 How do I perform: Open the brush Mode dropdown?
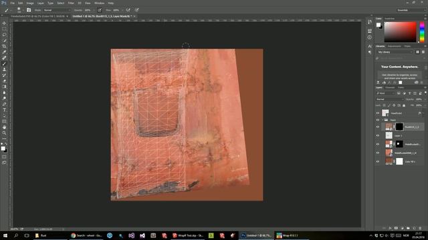57,10
